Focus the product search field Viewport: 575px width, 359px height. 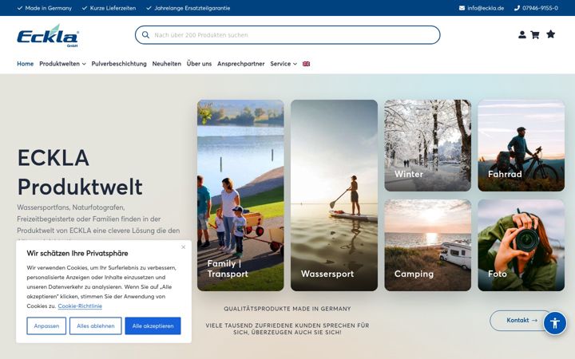click(x=287, y=35)
